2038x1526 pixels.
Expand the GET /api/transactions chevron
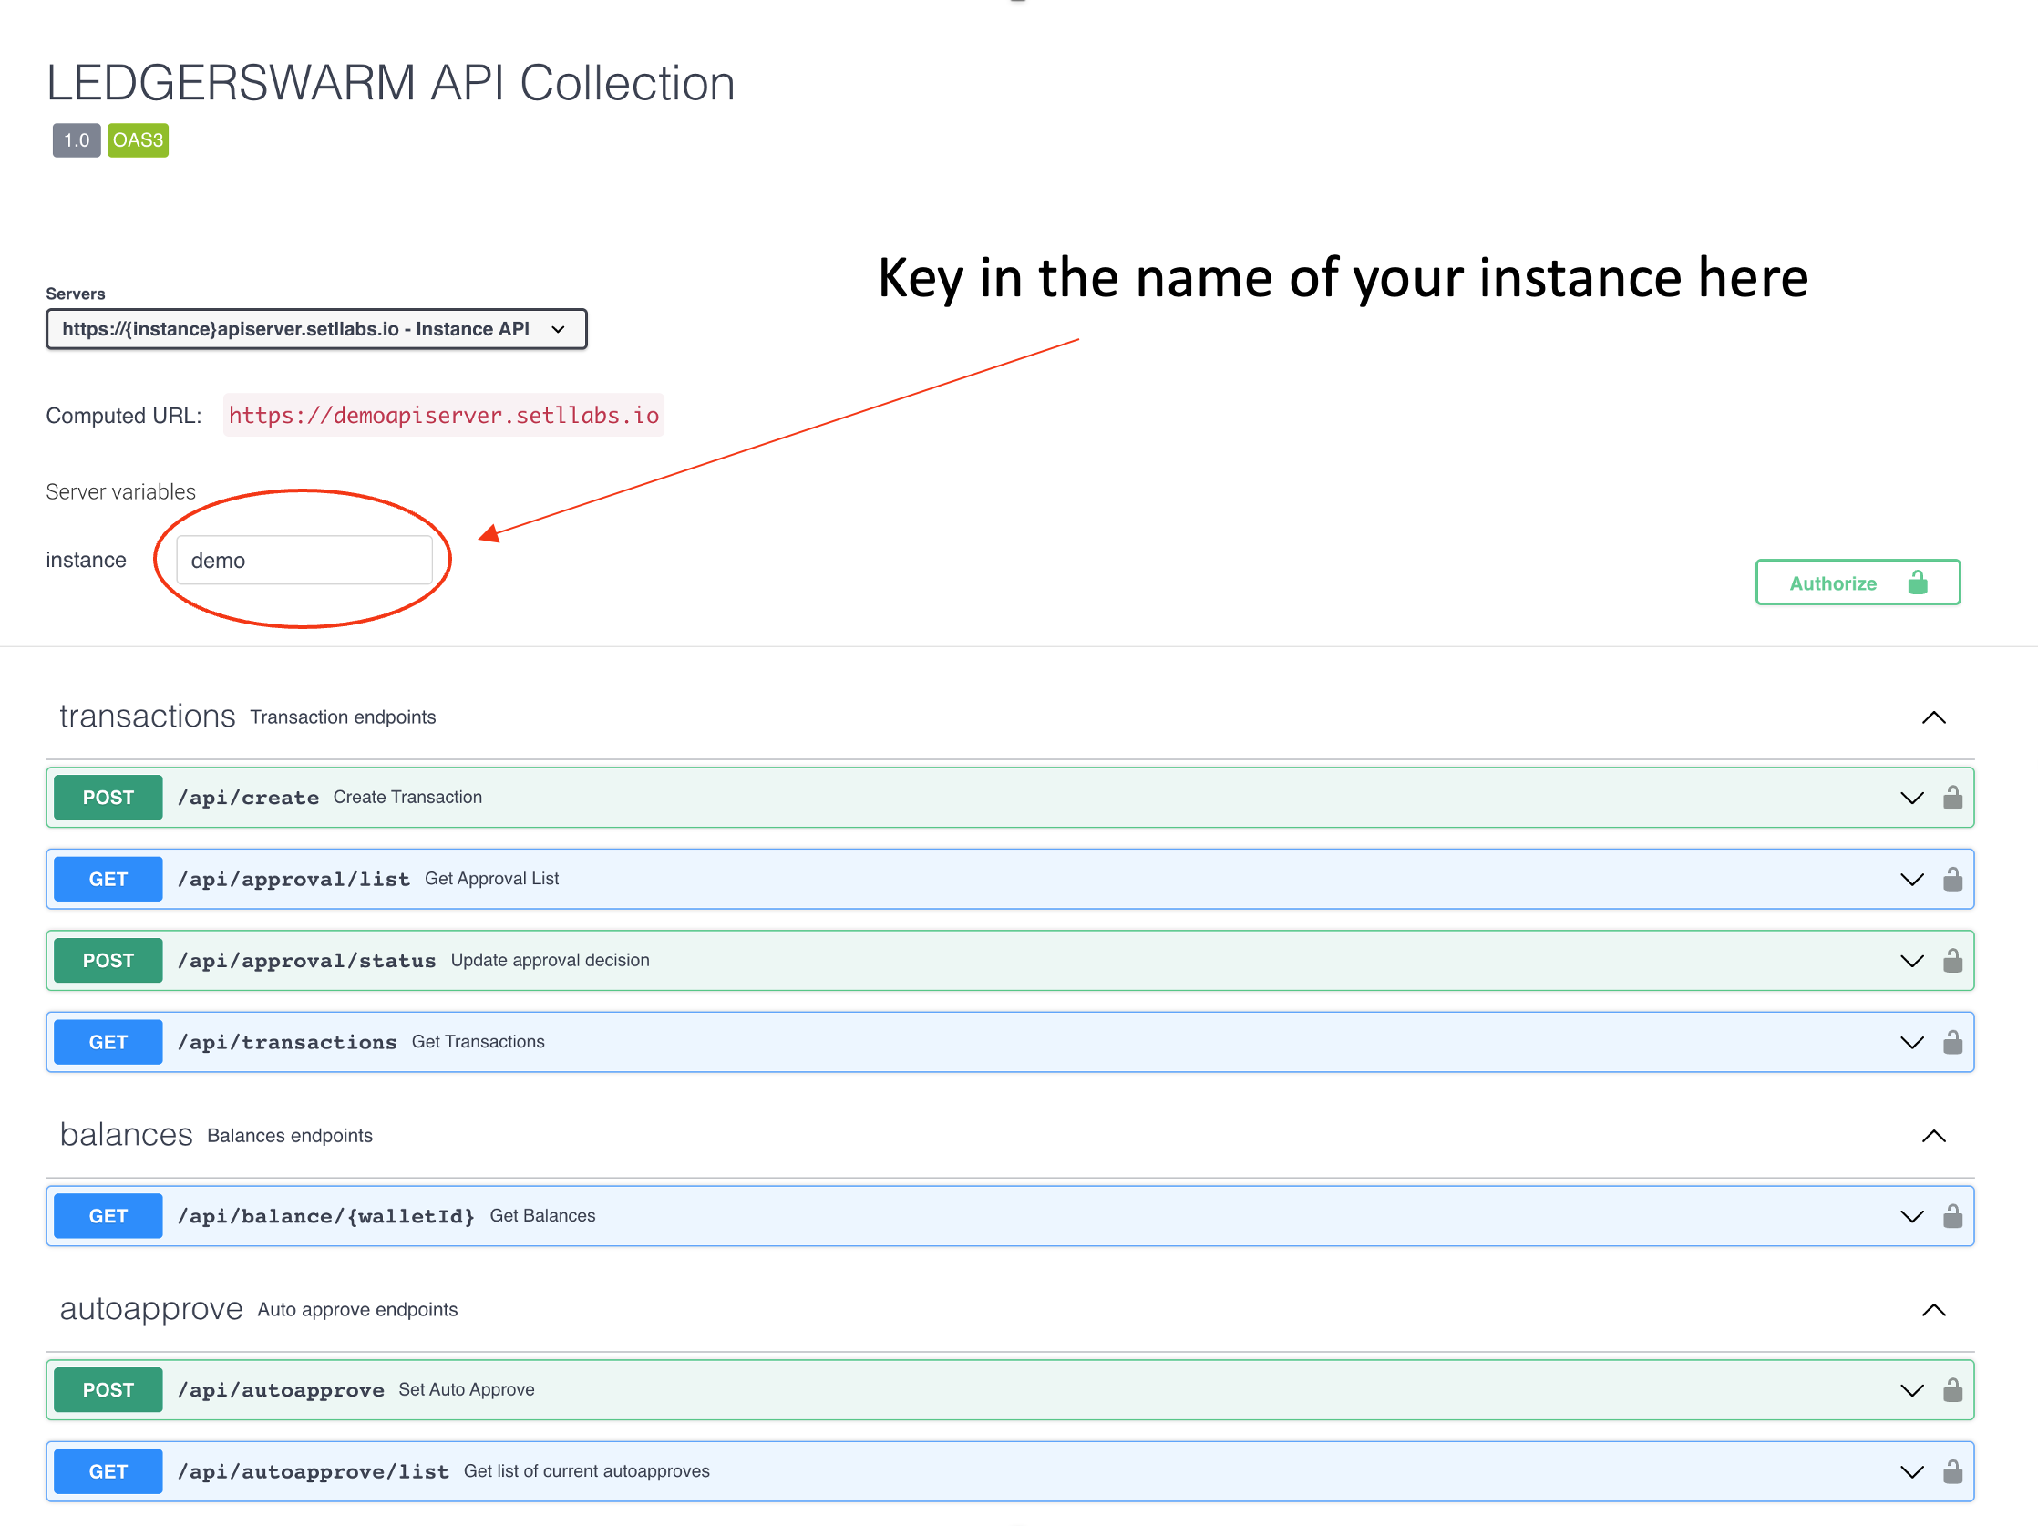[1912, 1042]
